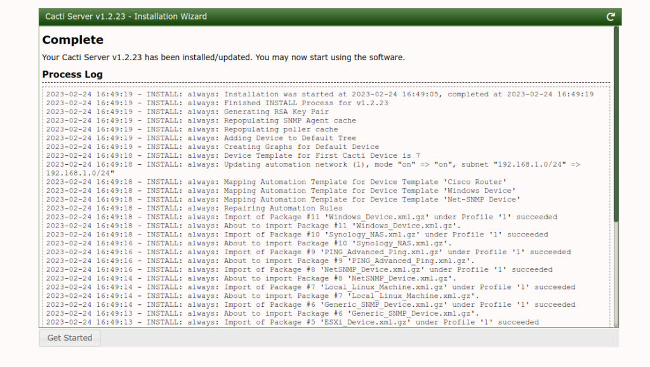Image resolution: width=650 pixels, height=367 pixels.
Task: Select 'About to import Package #7' line
Action: coord(262,296)
